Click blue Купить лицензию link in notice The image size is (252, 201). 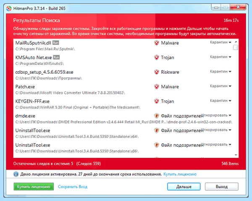pos(180,174)
